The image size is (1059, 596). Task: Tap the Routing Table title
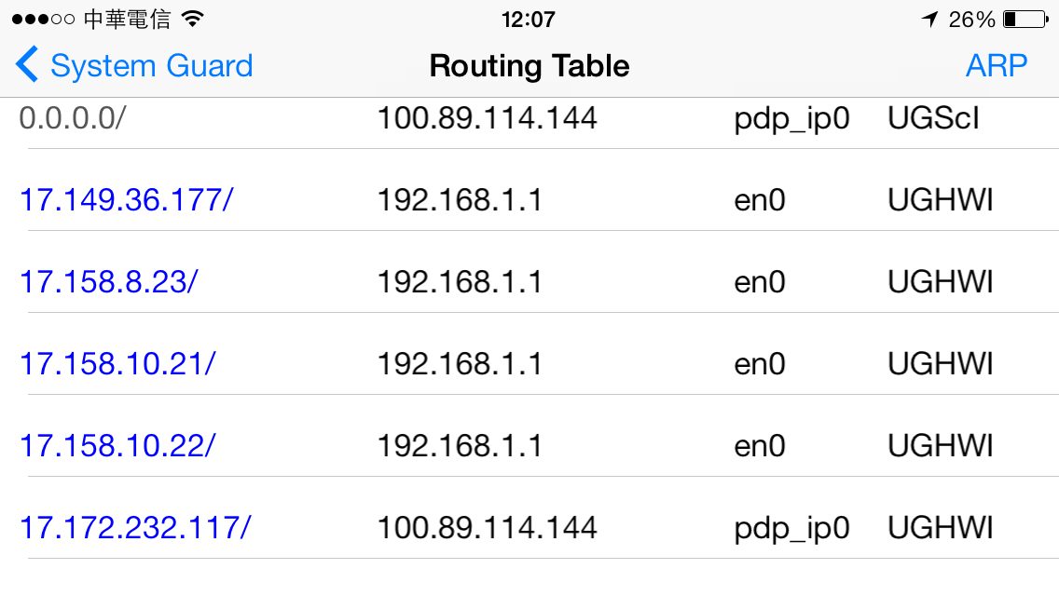point(529,66)
